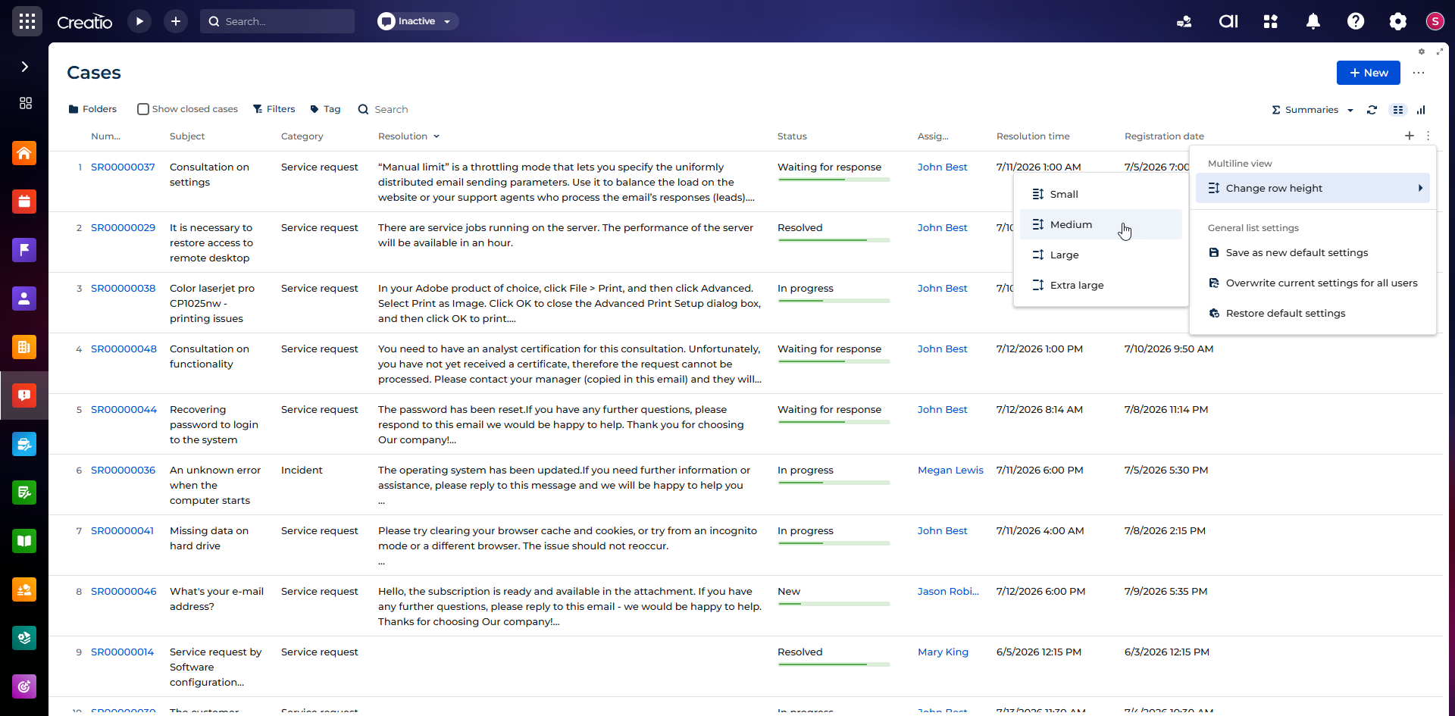Open the Cases section icon in sidebar
The image size is (1455, 716).
(x=24, y=396)
